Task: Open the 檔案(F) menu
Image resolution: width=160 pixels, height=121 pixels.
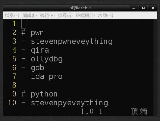Action: point(12,15)
